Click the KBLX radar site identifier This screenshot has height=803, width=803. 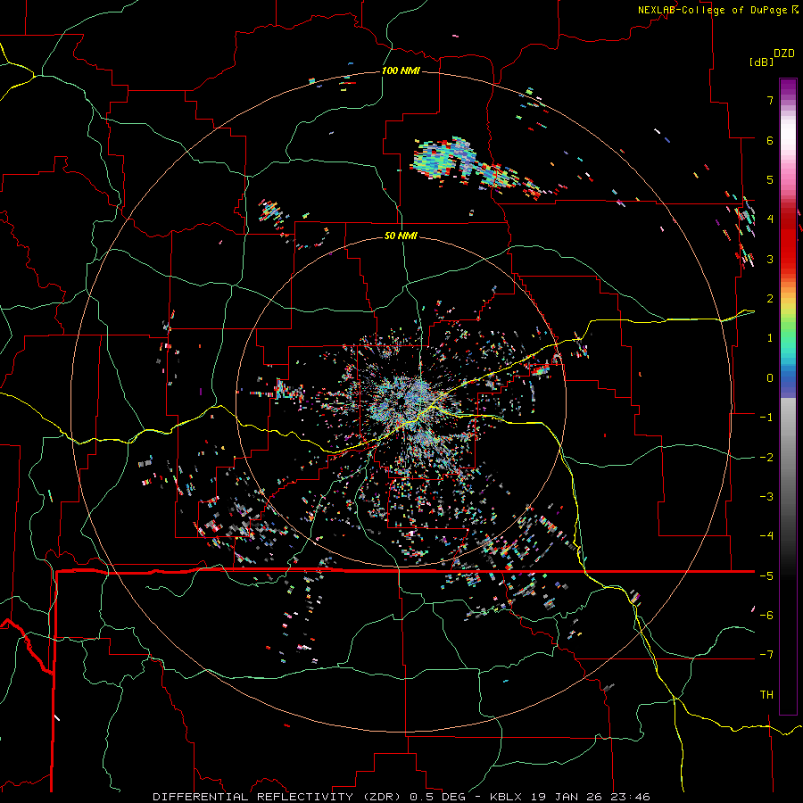(x=506, y=797)
